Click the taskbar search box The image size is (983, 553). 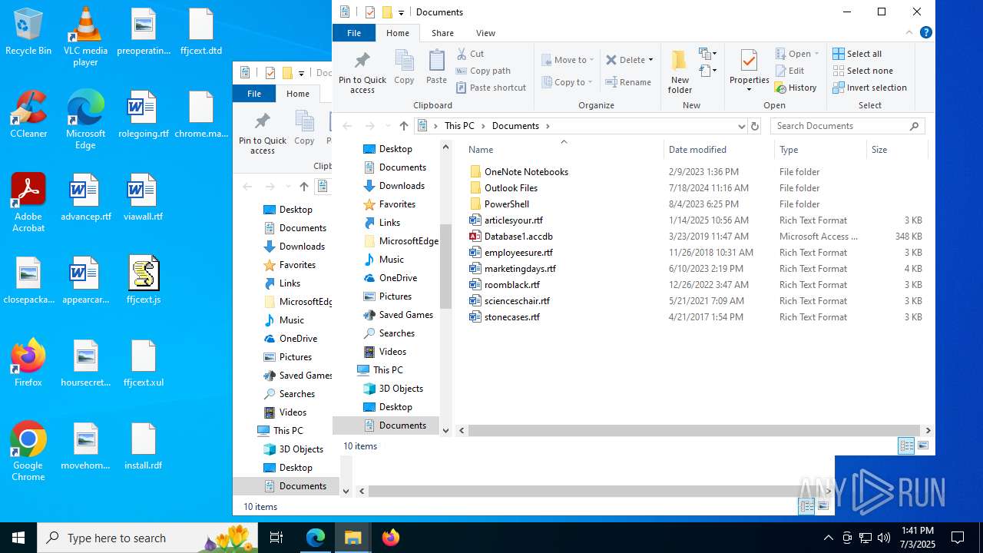click(147, 538)
